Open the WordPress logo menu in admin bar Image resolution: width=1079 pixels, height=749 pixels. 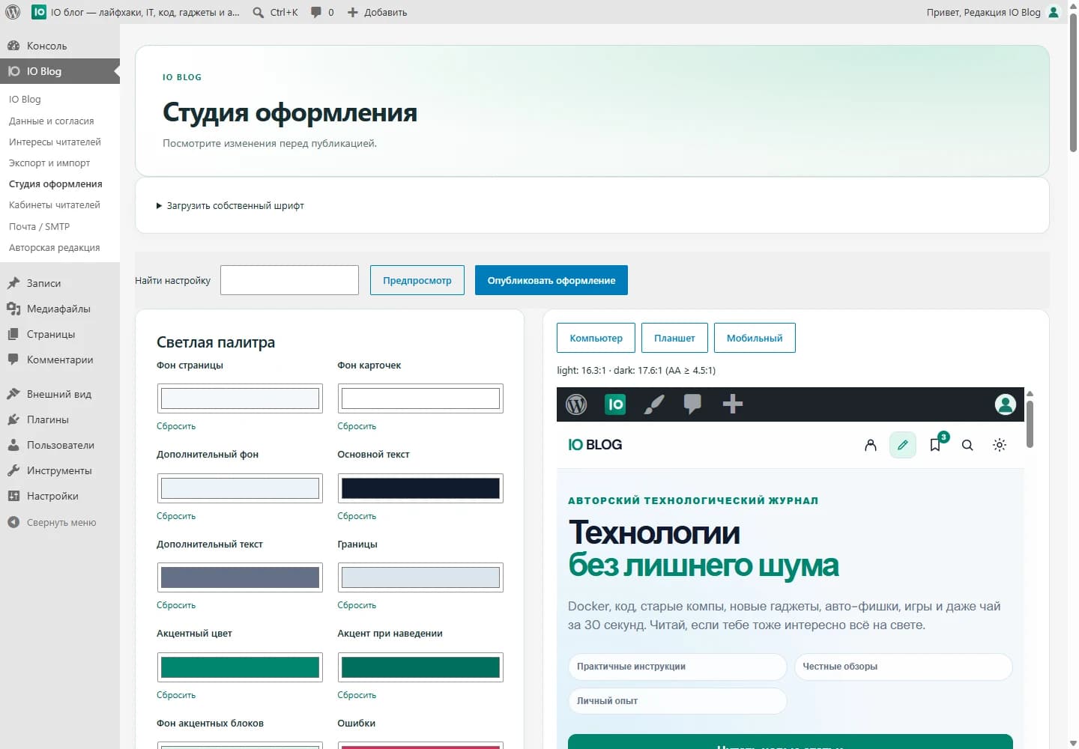13,12
